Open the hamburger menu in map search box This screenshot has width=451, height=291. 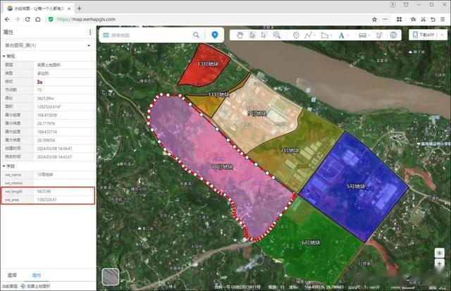tap(106, 35)
